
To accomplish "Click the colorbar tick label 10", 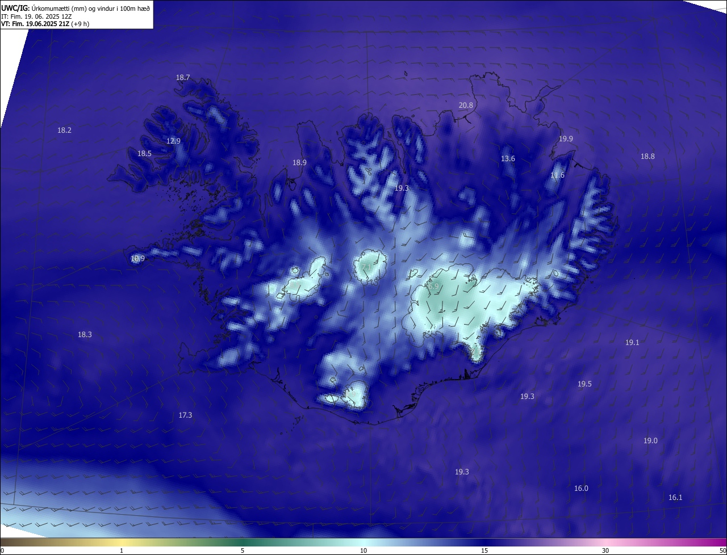I will coord(363,550).
